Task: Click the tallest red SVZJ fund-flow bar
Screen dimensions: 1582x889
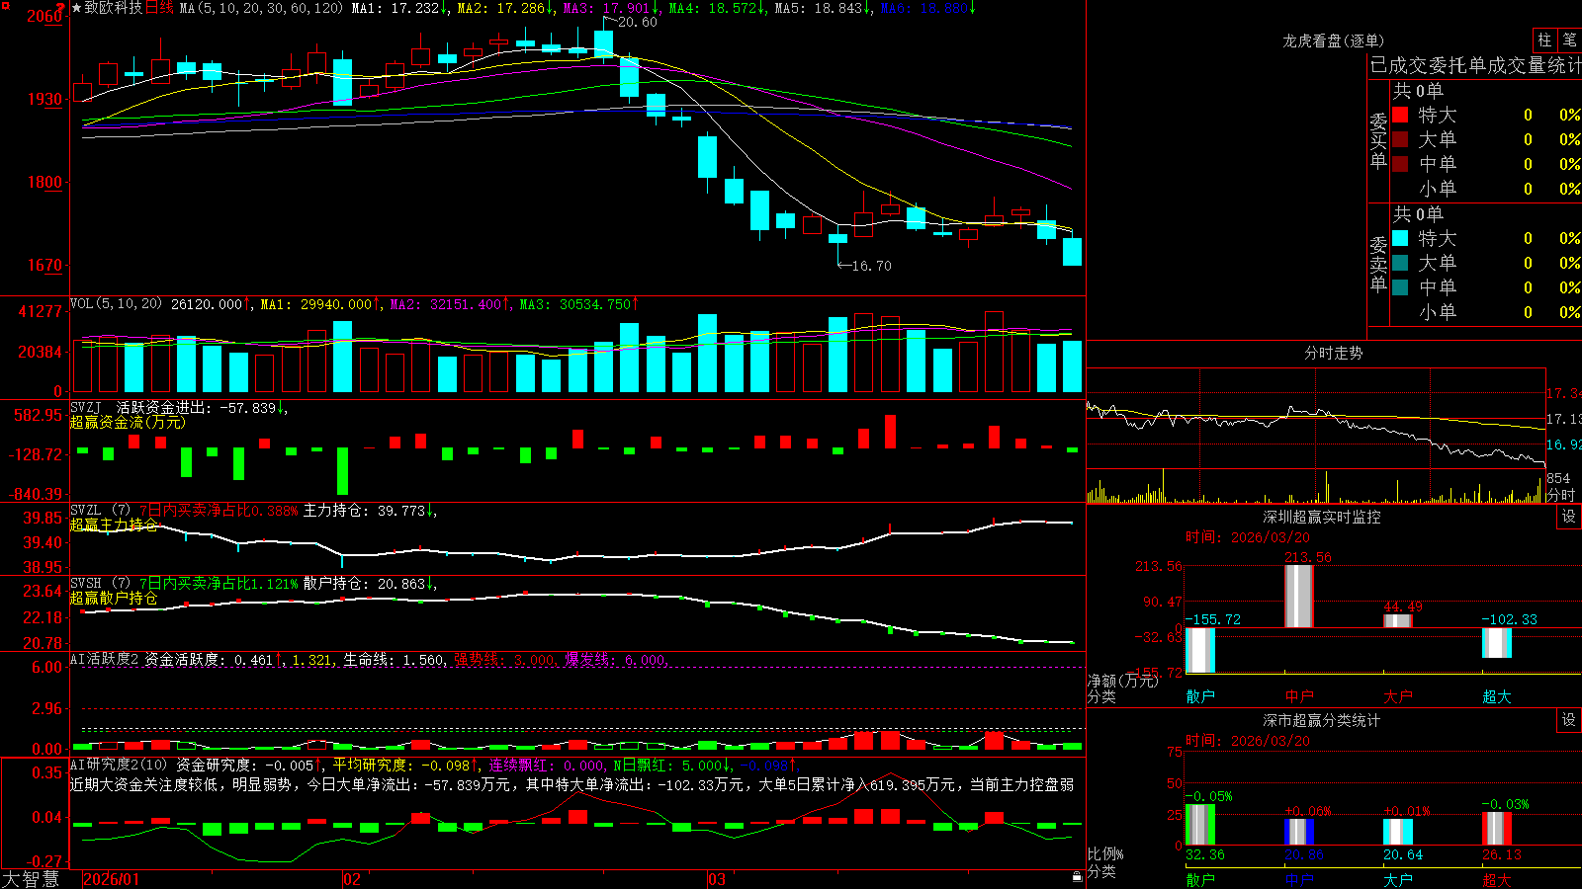Action: click(x=890, y=432)
